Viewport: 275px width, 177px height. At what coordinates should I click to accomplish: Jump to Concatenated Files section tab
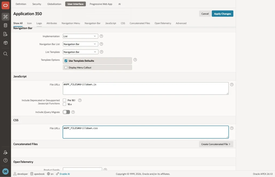point(140,23)
